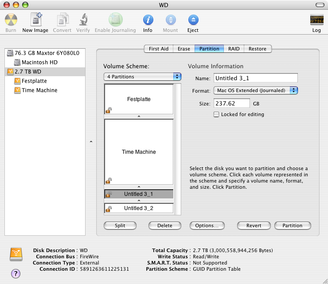Select Macintosh HD volume in sidebar
The width and height of the screenshot is (328, 284).
[45, 62]
